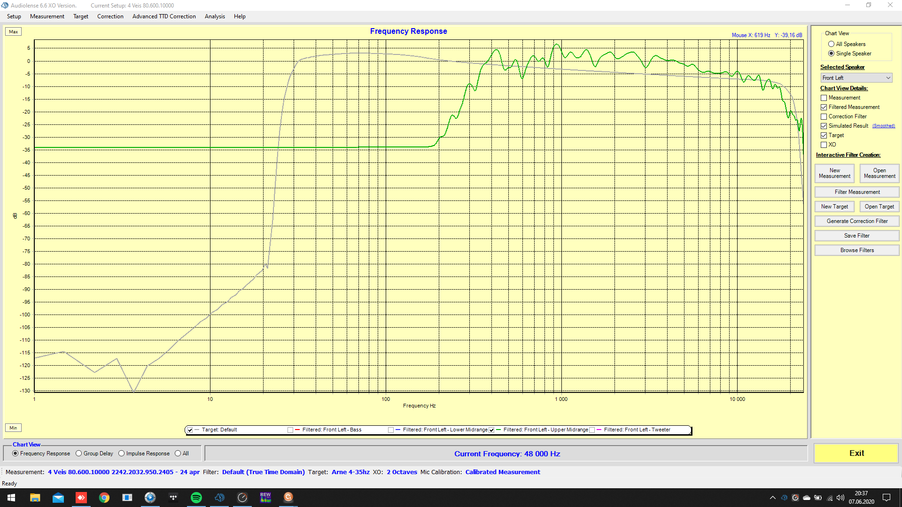The height and width of the screenshot is (507, 902).
Task: Click the Max axis button
Action: pos(13,32)
